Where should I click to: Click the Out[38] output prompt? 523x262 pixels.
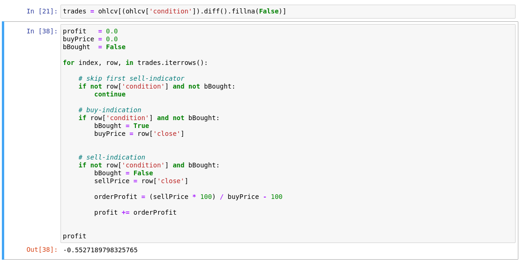(x=42, y=250)
